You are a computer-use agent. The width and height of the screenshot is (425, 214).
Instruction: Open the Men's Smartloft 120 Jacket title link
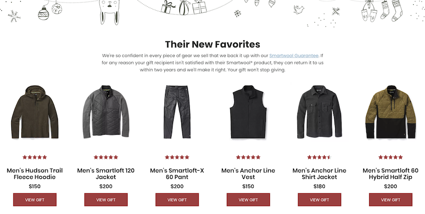coord(106,174)
